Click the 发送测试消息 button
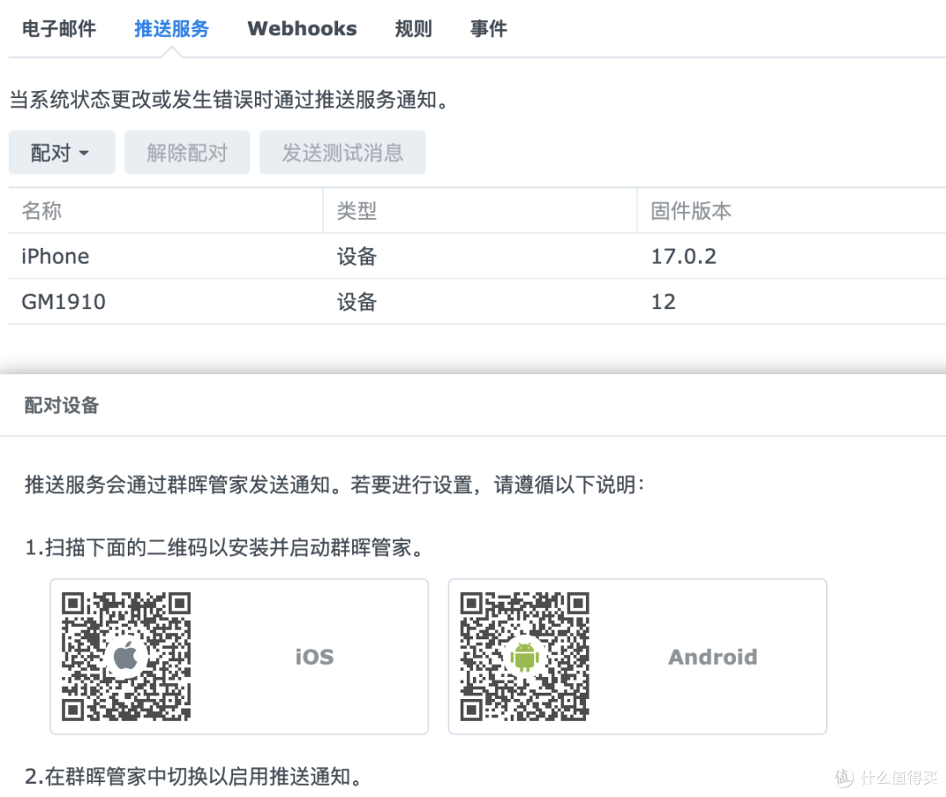 point(342,152)
